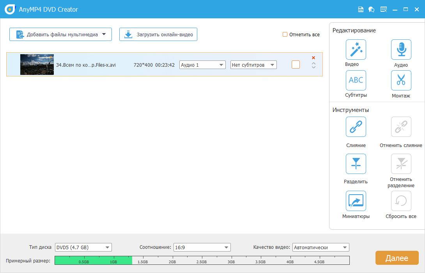Expand the Аудио 1 track dropdown
This screenshot has width=425, height=273.
coord(202,65)
